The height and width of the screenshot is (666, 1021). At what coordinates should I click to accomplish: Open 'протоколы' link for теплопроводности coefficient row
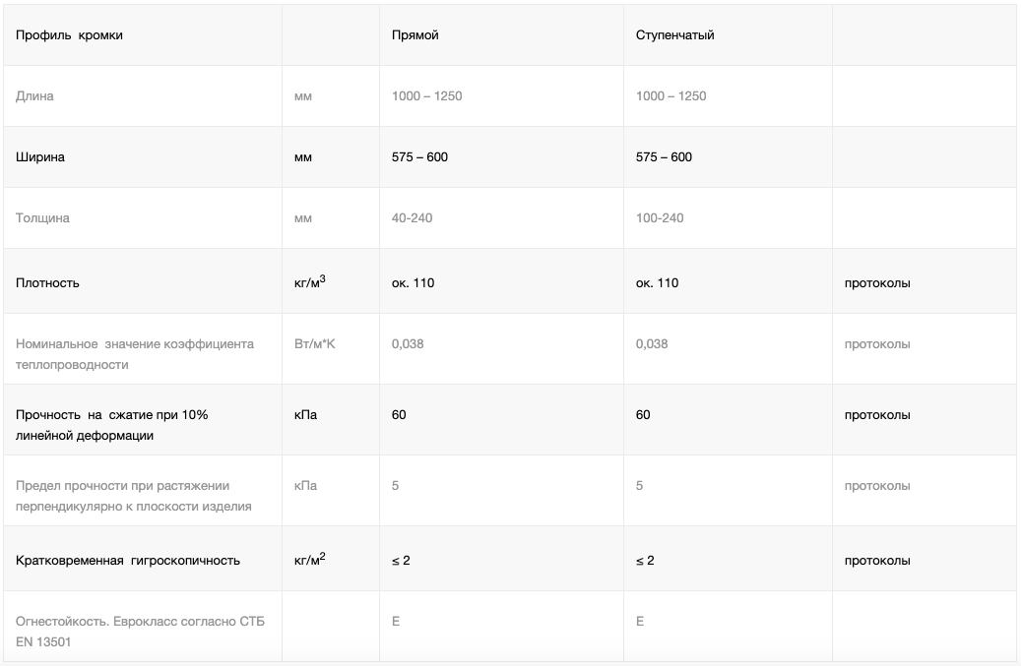point(876,344)
